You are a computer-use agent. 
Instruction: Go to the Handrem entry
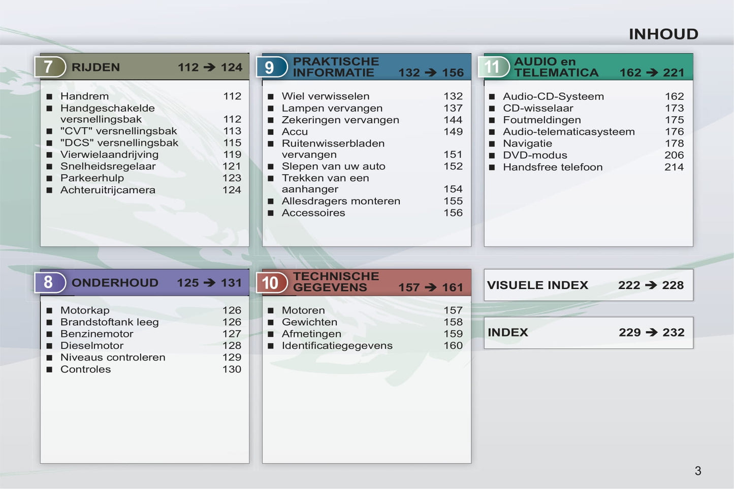tap(84, 96)
